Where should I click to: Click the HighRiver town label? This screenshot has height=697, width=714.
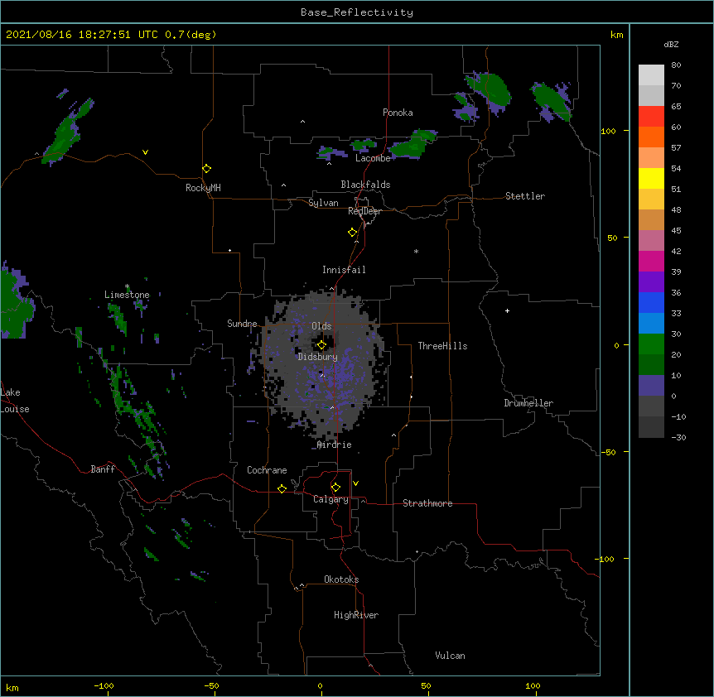(x=356, y=615)
